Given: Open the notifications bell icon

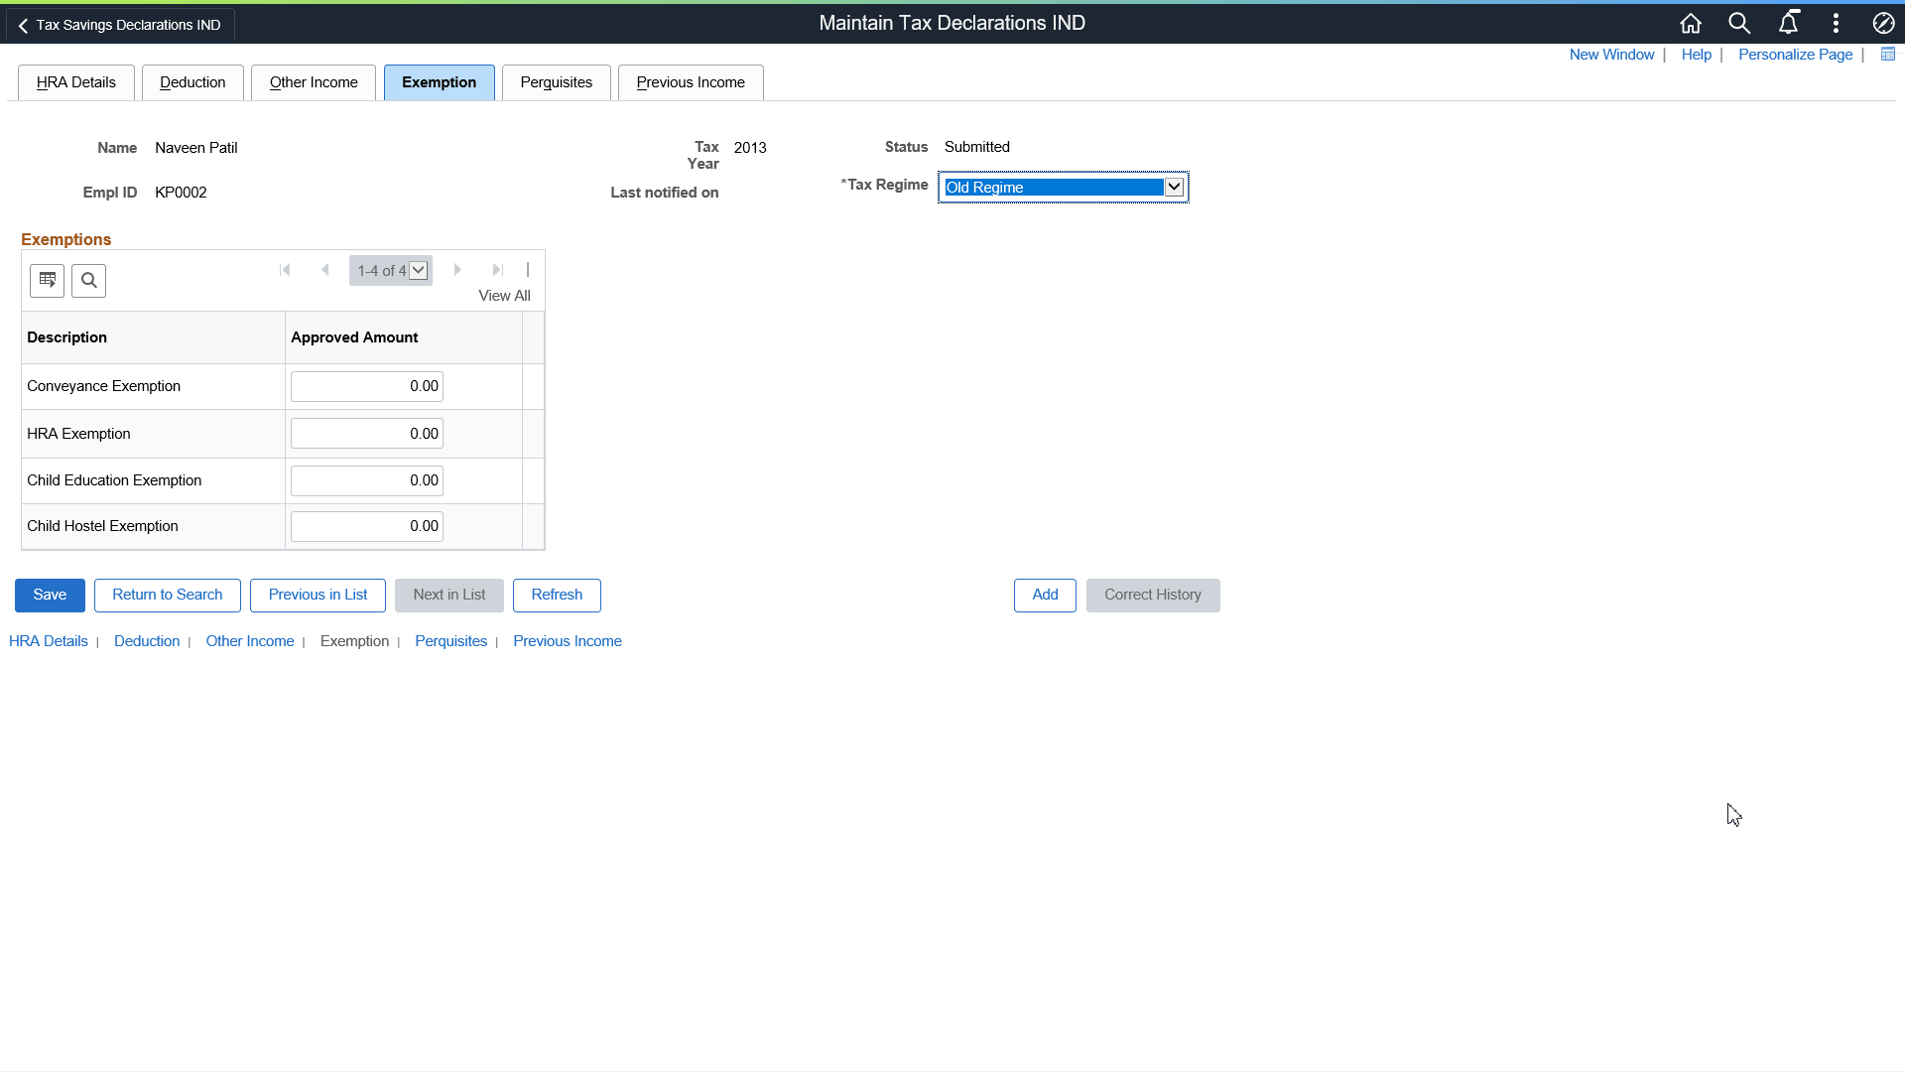Looking at the screenshot, I should tap(1788, 24).
